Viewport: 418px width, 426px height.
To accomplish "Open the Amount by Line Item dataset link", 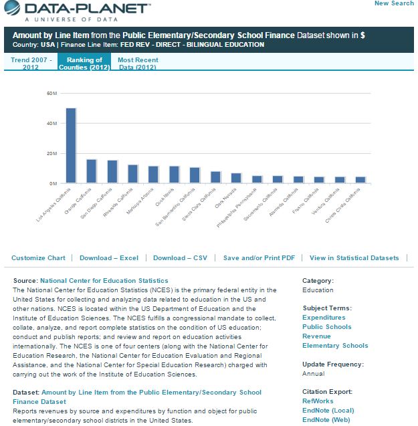I will click(137, 397).
